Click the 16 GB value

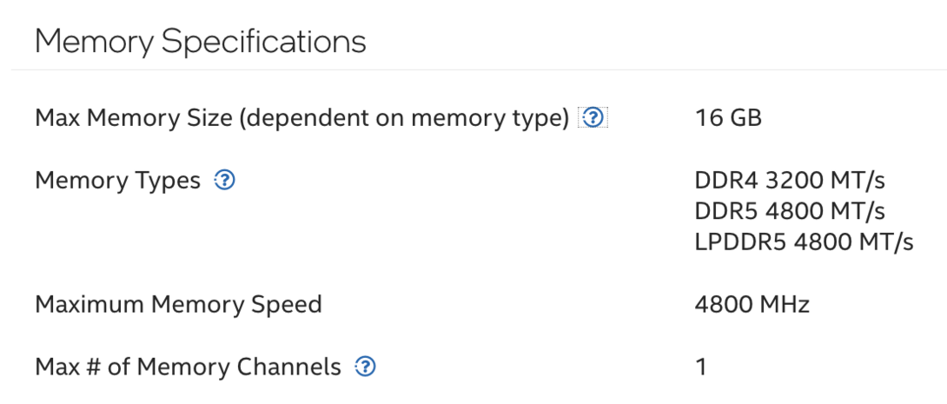click(728, 117)
